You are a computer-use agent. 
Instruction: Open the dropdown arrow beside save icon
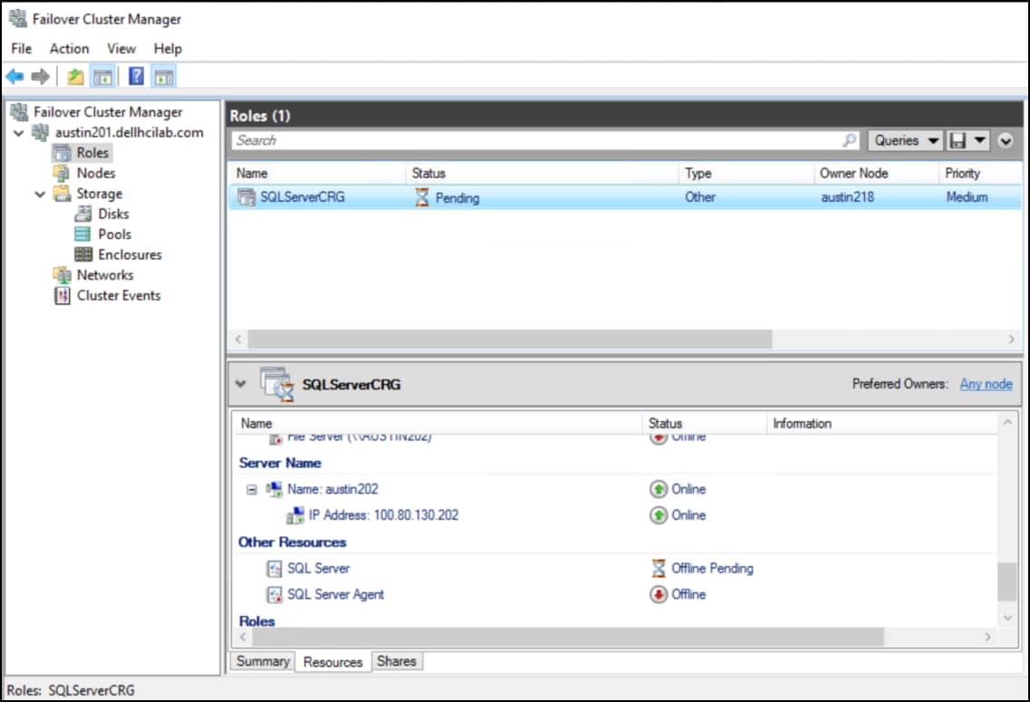click(x=979, y=140)
